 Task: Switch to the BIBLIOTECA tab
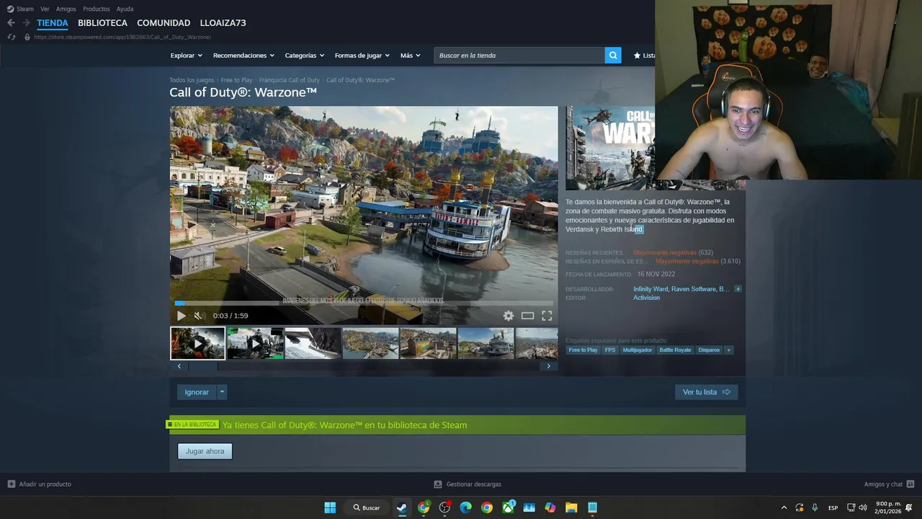[102, 23]
